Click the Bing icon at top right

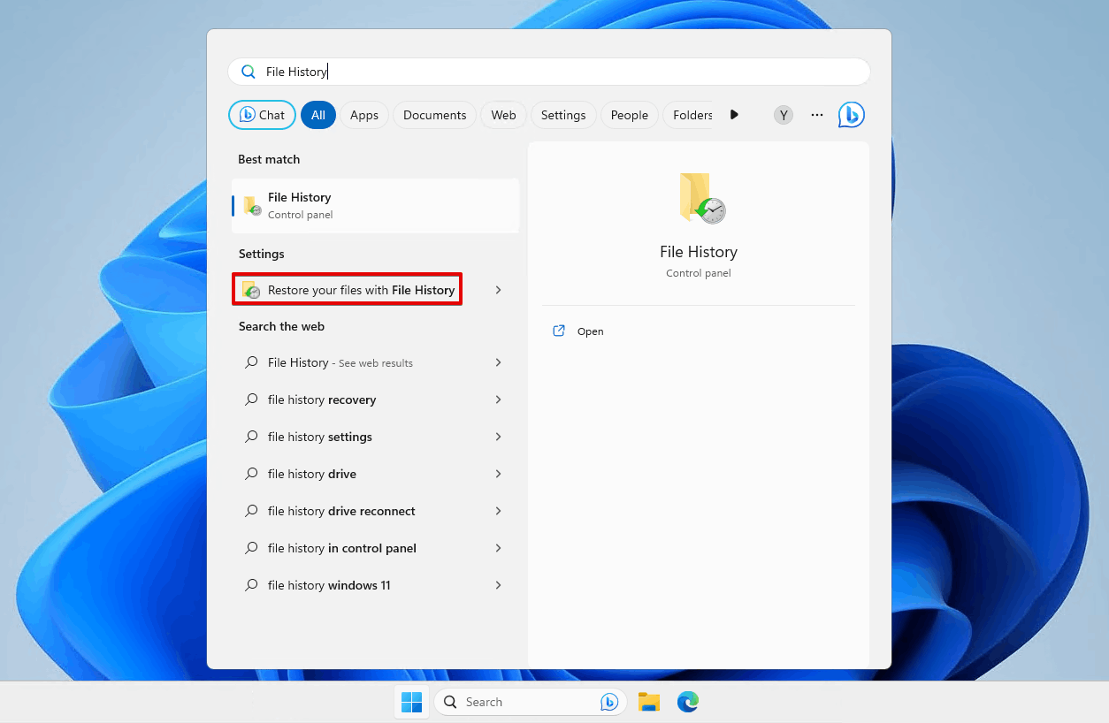click(852, 115)
